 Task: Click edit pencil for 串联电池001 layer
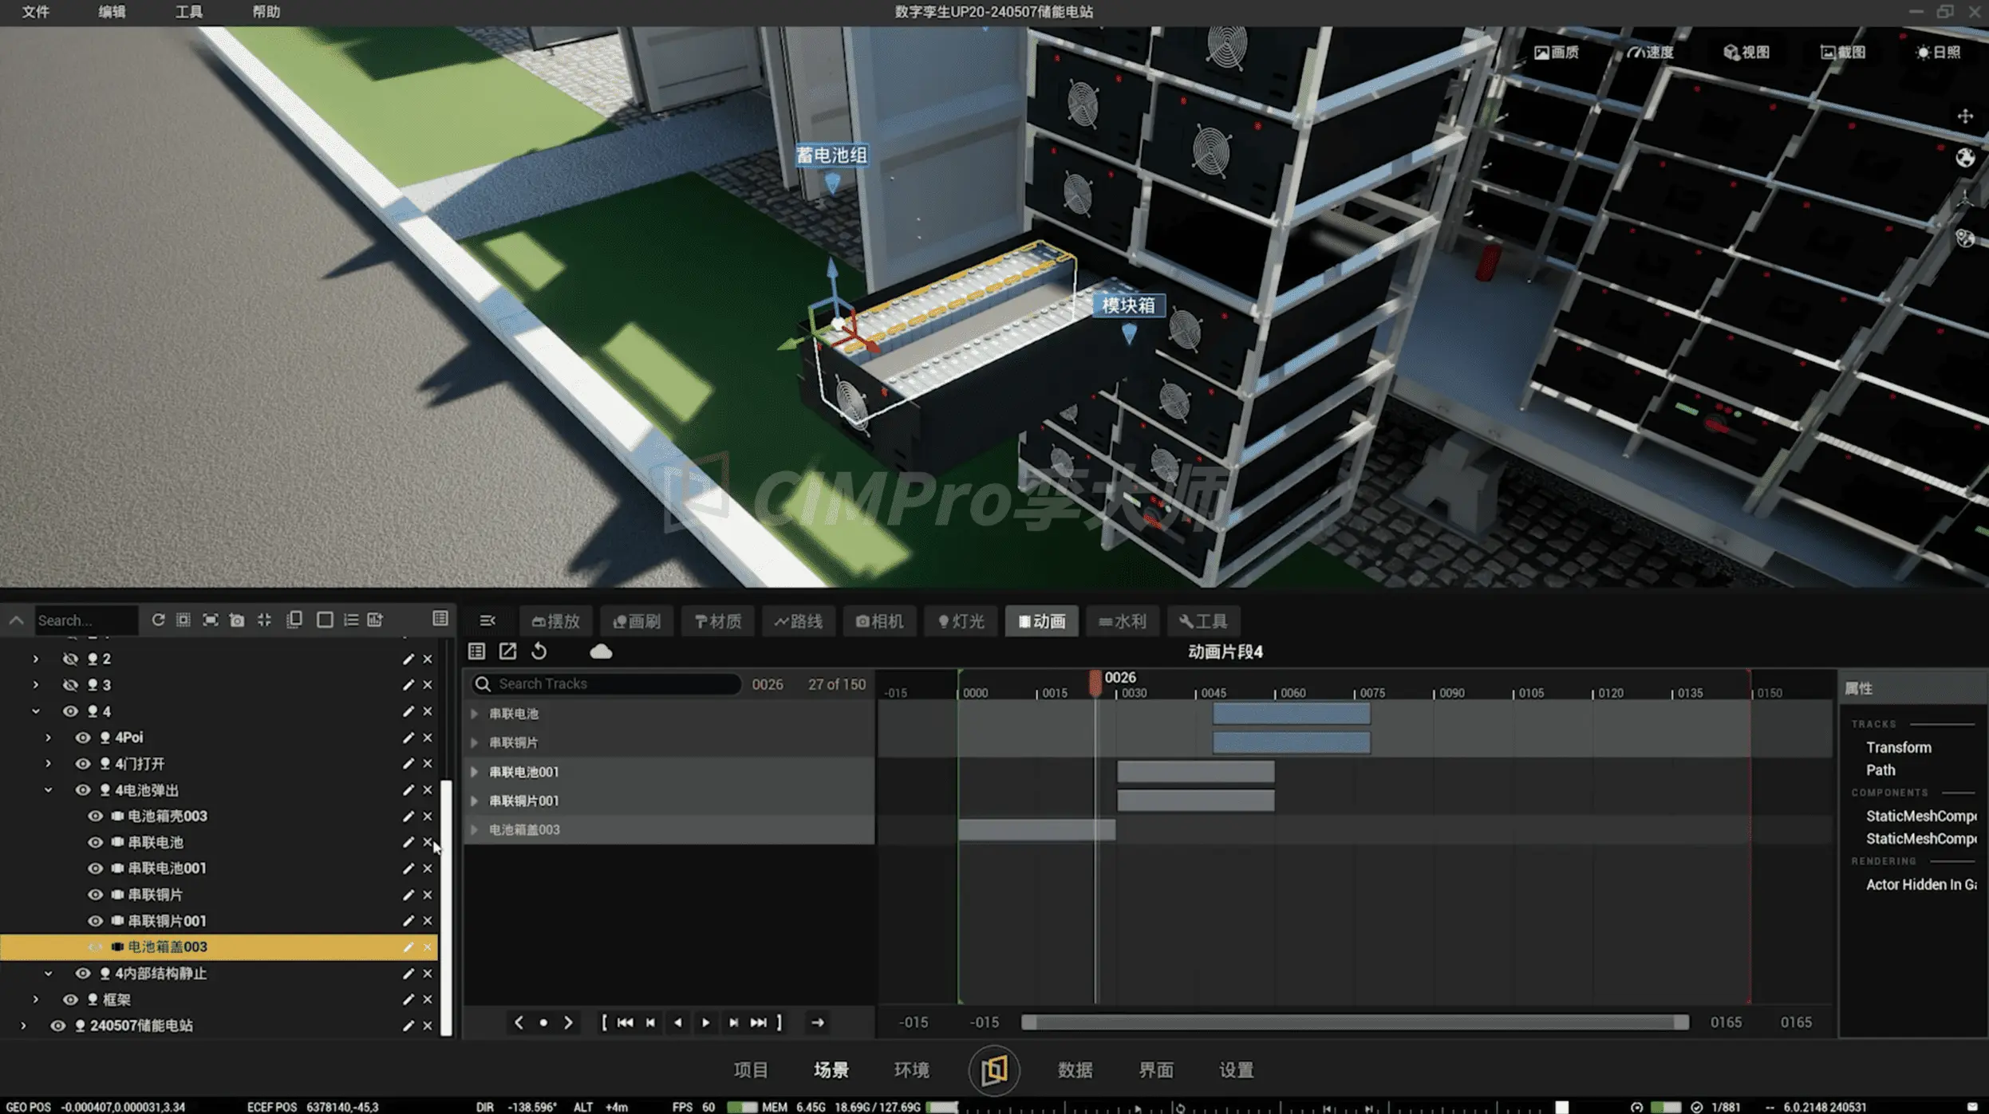click(x=408, y=868)
